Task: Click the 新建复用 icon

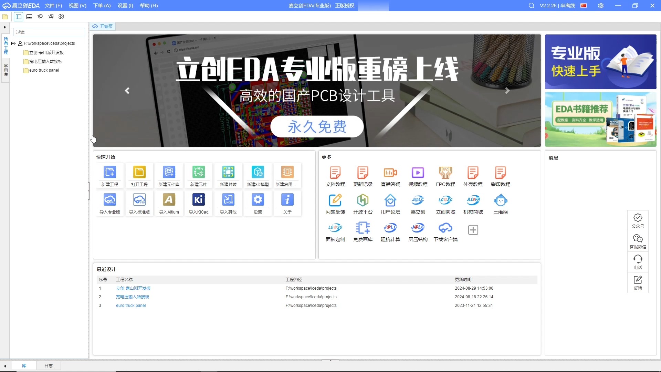Action: [287, 172]
